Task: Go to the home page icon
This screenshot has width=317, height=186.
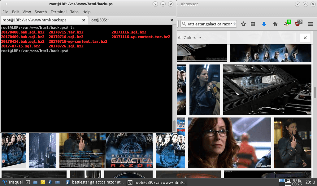Action: (275, 24)
